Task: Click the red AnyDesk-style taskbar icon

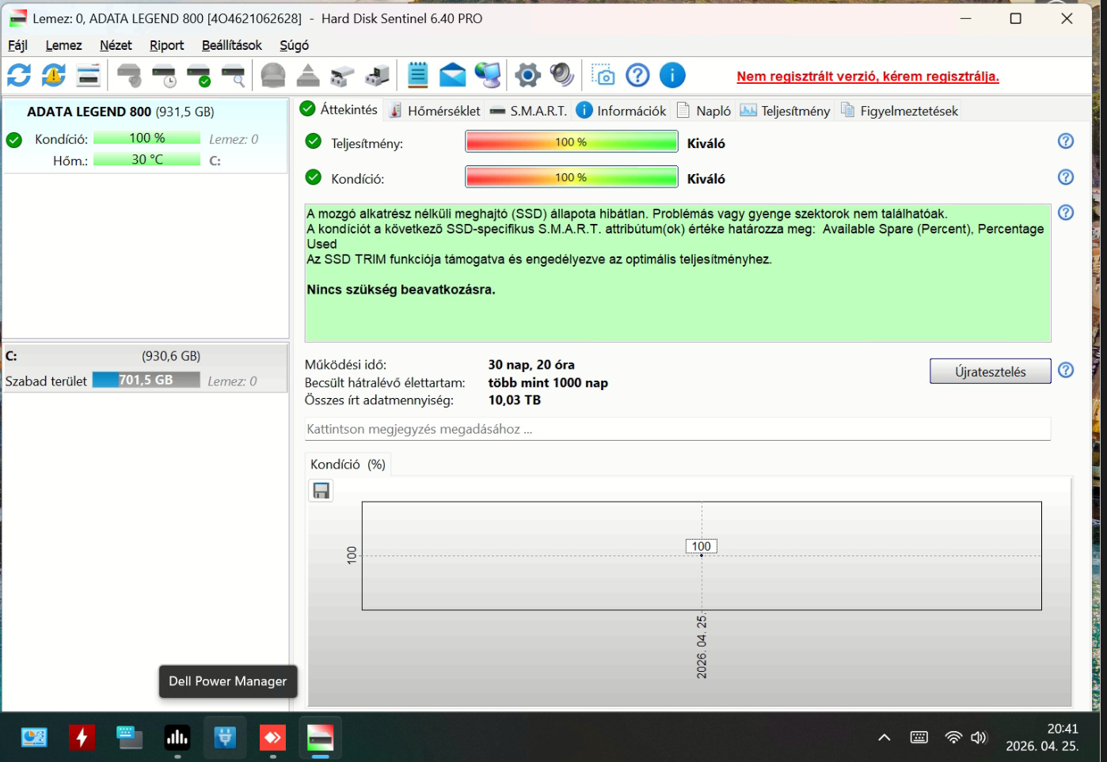Action: coord(272,737)
